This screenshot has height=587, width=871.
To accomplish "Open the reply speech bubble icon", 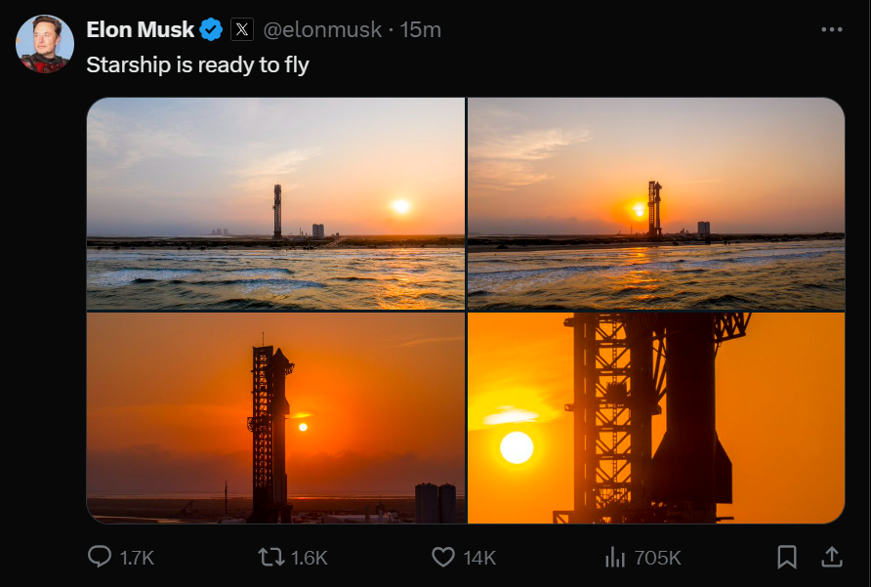I will click(100, 557).
